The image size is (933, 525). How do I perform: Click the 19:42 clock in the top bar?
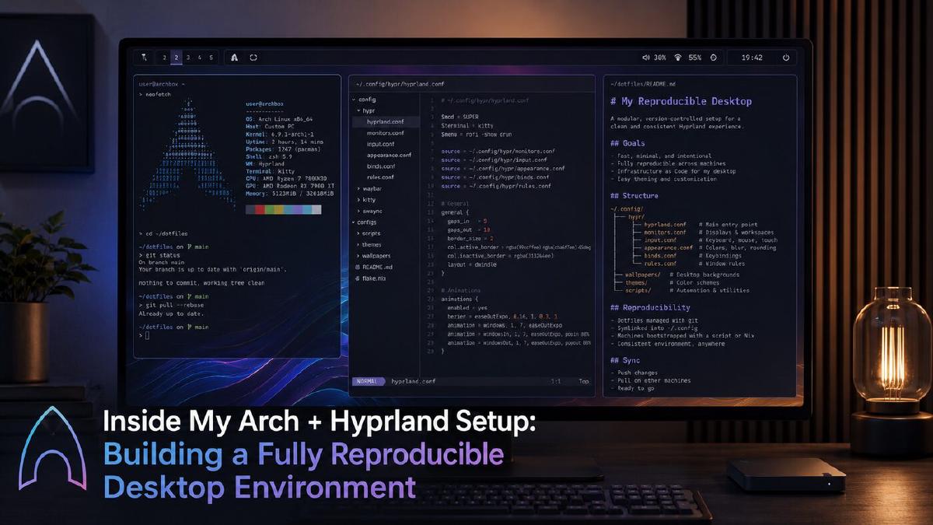[752, 58]
